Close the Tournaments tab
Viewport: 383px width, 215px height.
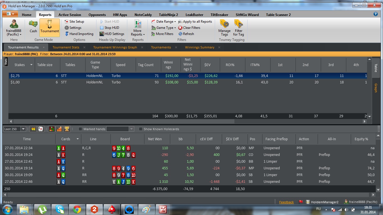(176, 47)
